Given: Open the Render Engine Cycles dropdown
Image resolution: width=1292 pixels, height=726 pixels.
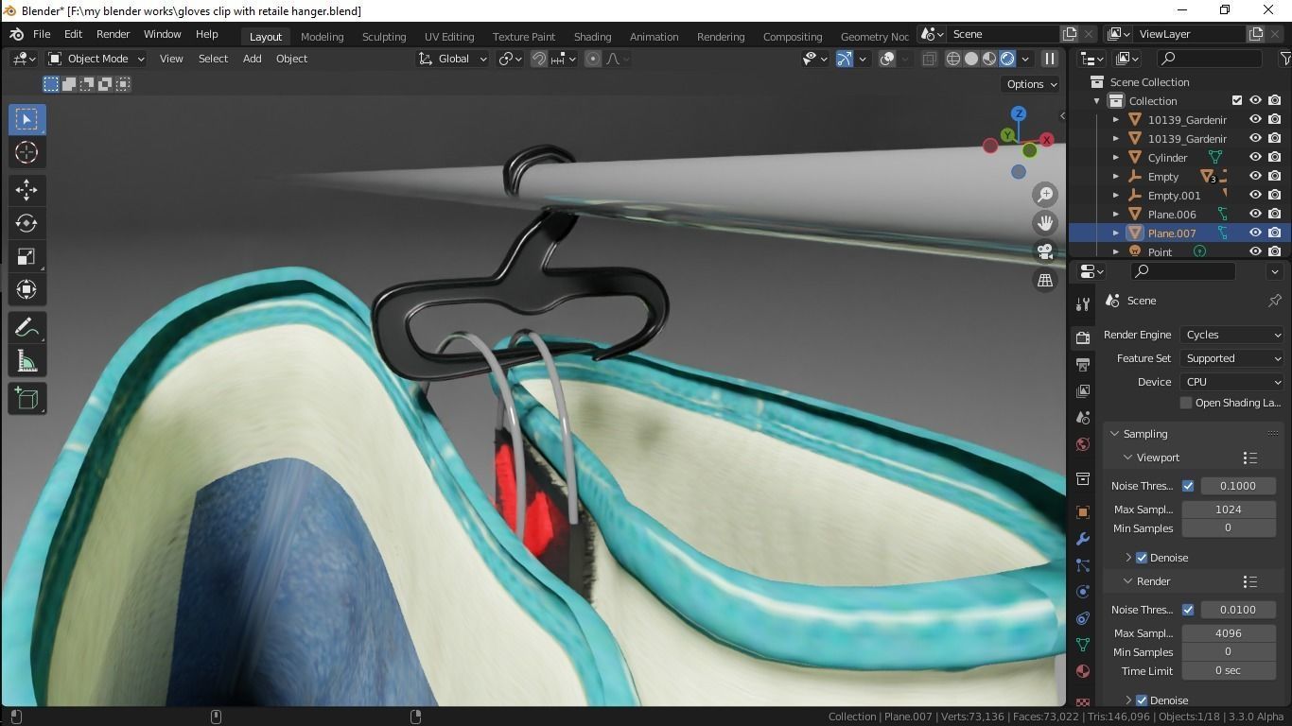Looking at the screenshot, I should (x=1232, y=335).
